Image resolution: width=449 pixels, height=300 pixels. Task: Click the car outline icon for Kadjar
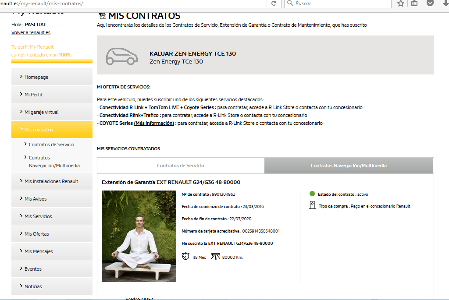pyautogui.click(x=122, y=56)
